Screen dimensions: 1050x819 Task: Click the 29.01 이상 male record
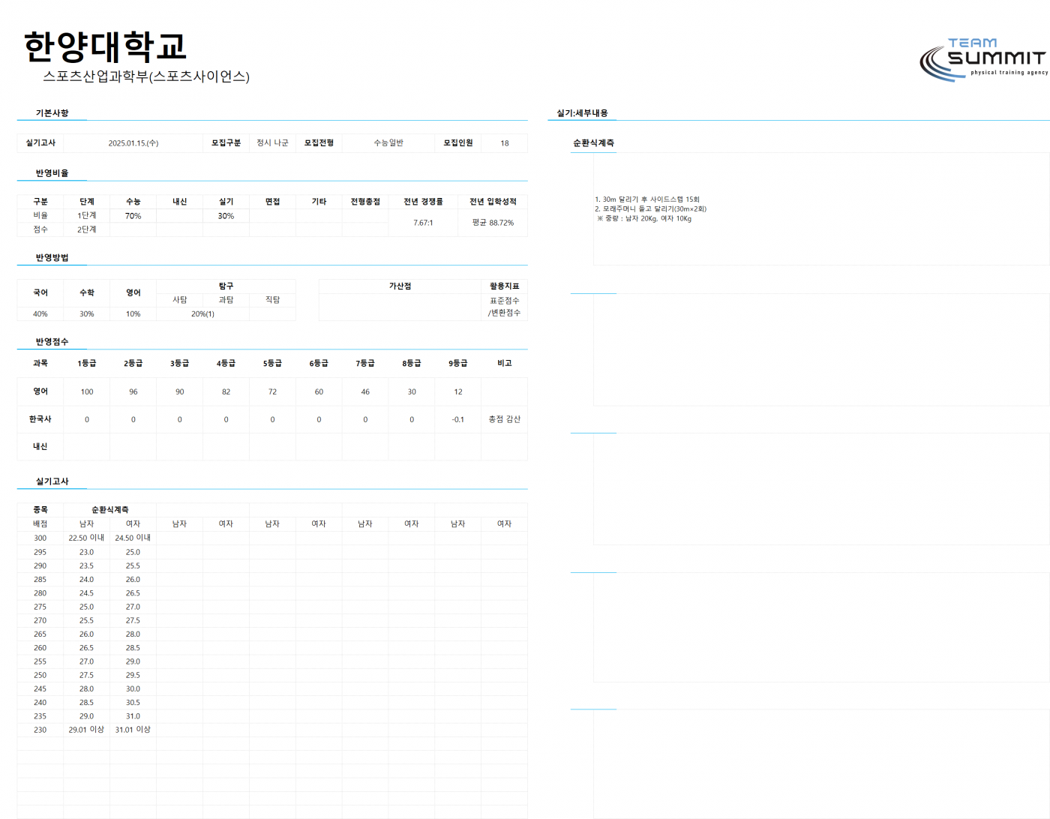pyautogui.click(x=87, y=730)
